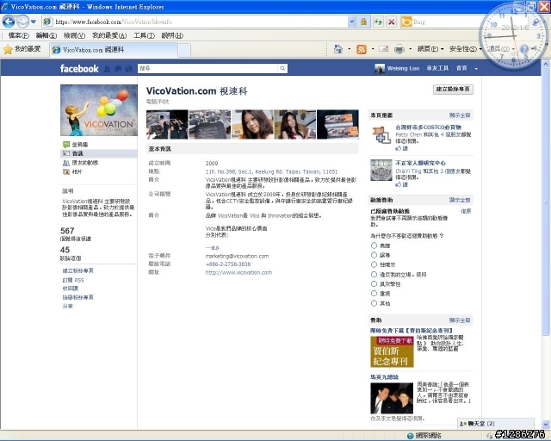Open the 說明(H) menu
Image resolution: width=551 pixels, height=441 pixels.
coord(172,35)
